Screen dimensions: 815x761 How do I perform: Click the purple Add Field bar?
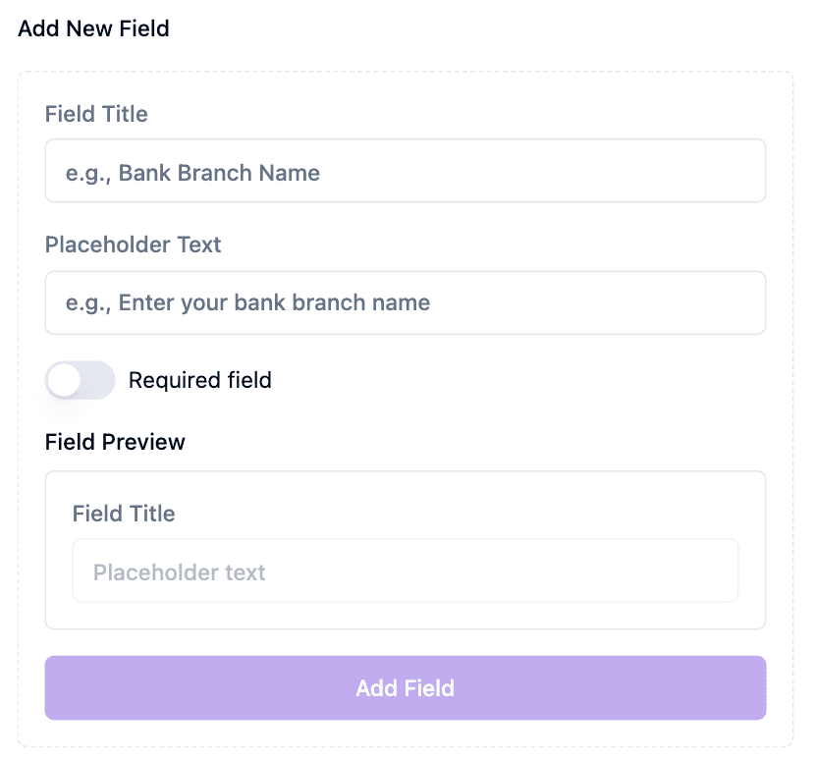click(x=405, y=688)
